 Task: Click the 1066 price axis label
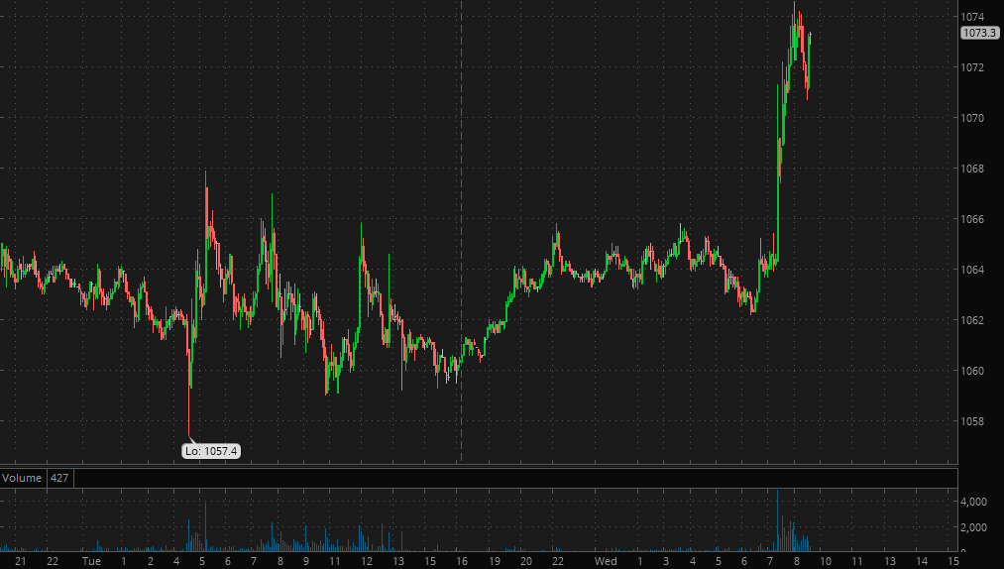click(972, 219)
